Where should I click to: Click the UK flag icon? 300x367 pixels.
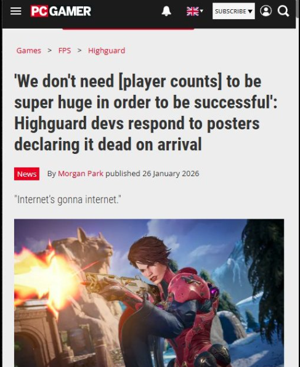pyautogui.click(x=193, y=11)
